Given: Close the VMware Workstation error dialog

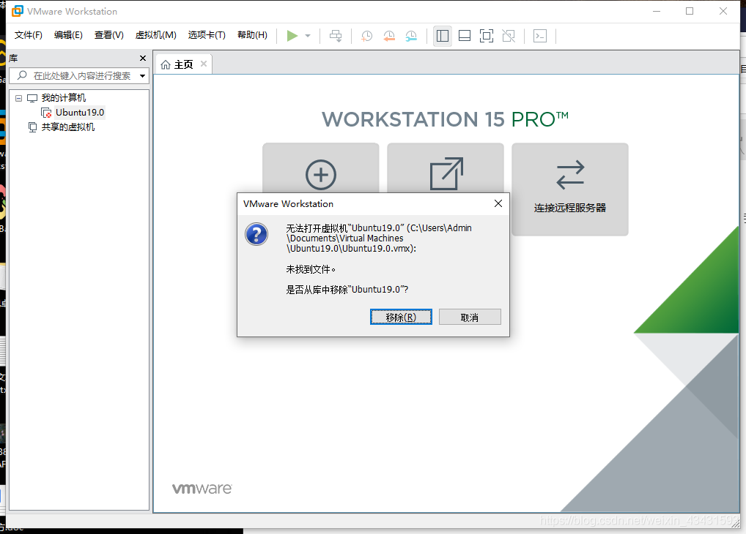Looking at the screenshot, I should (x=498, y=203).
